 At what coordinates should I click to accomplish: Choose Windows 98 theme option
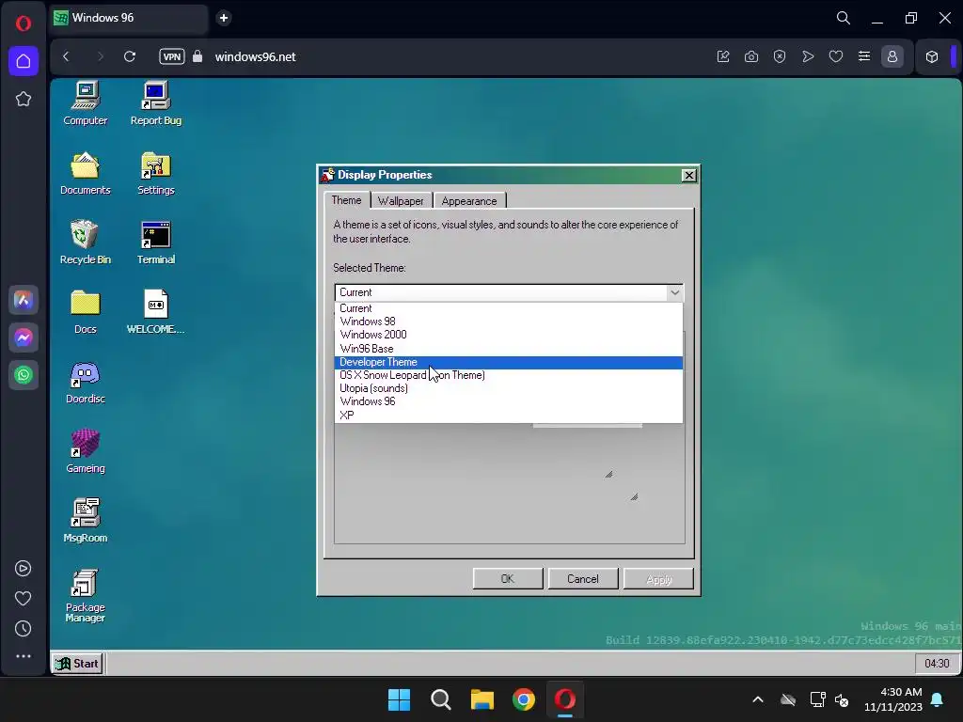[x=509, y=322]
